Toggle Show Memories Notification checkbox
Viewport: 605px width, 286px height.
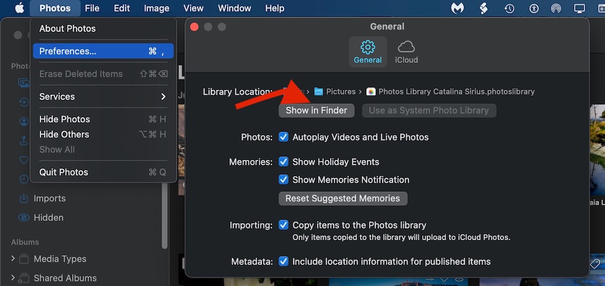[x=284, y=180]
